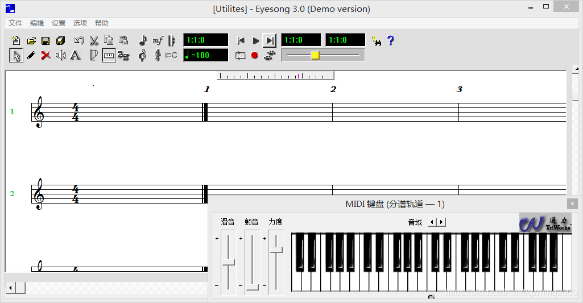The height and width of the screenshot is (303, 583).
Task: Paste from clipboard
Action: tap(123, 40)
